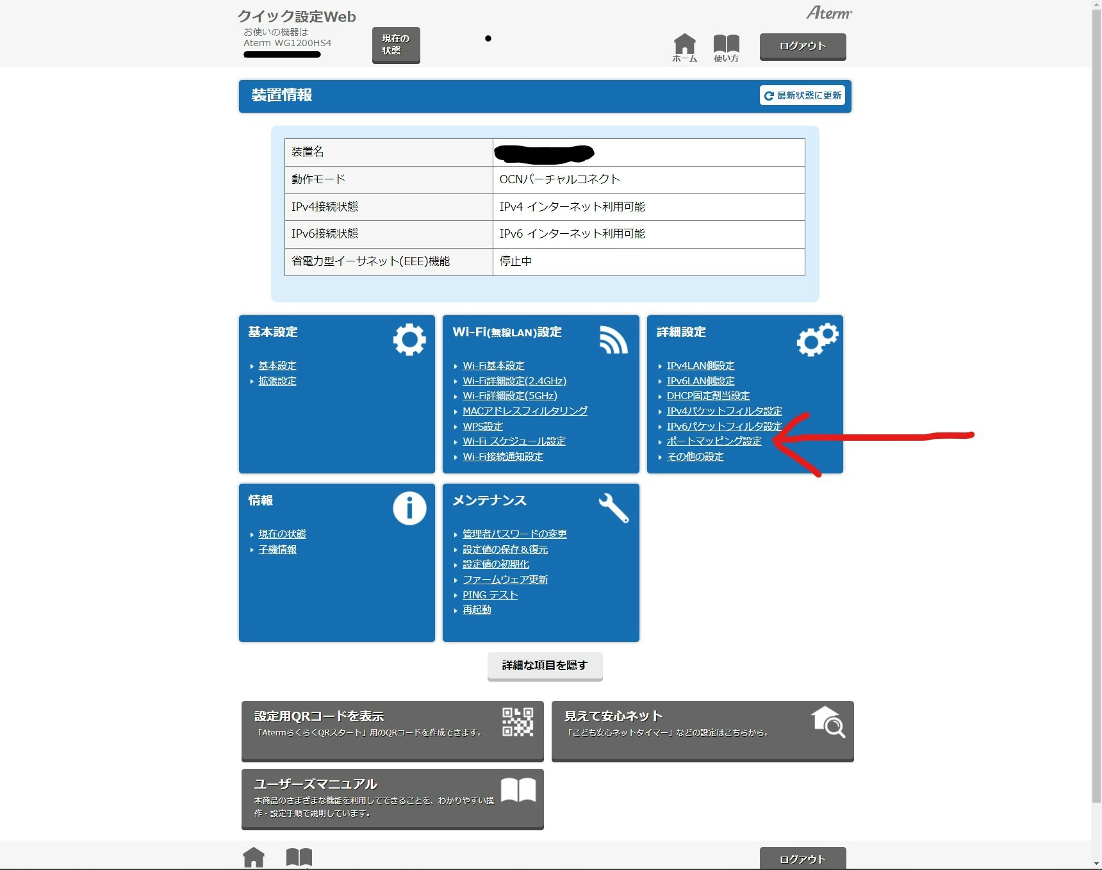Open MACアドレスフィルタリング link

(525, 411)
